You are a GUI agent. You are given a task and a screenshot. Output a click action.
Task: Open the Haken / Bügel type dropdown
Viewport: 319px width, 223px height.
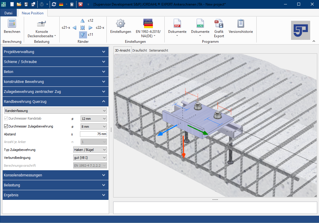(90, 150)
